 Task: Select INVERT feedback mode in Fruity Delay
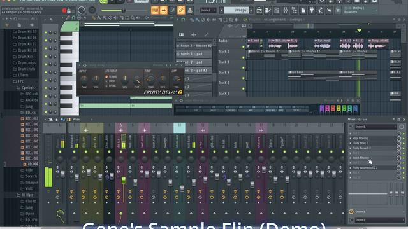106,81
